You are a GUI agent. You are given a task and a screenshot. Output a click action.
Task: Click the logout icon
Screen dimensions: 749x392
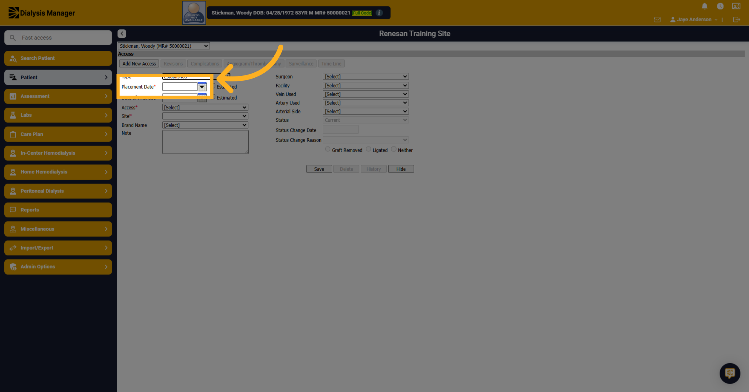pos(737,19)
